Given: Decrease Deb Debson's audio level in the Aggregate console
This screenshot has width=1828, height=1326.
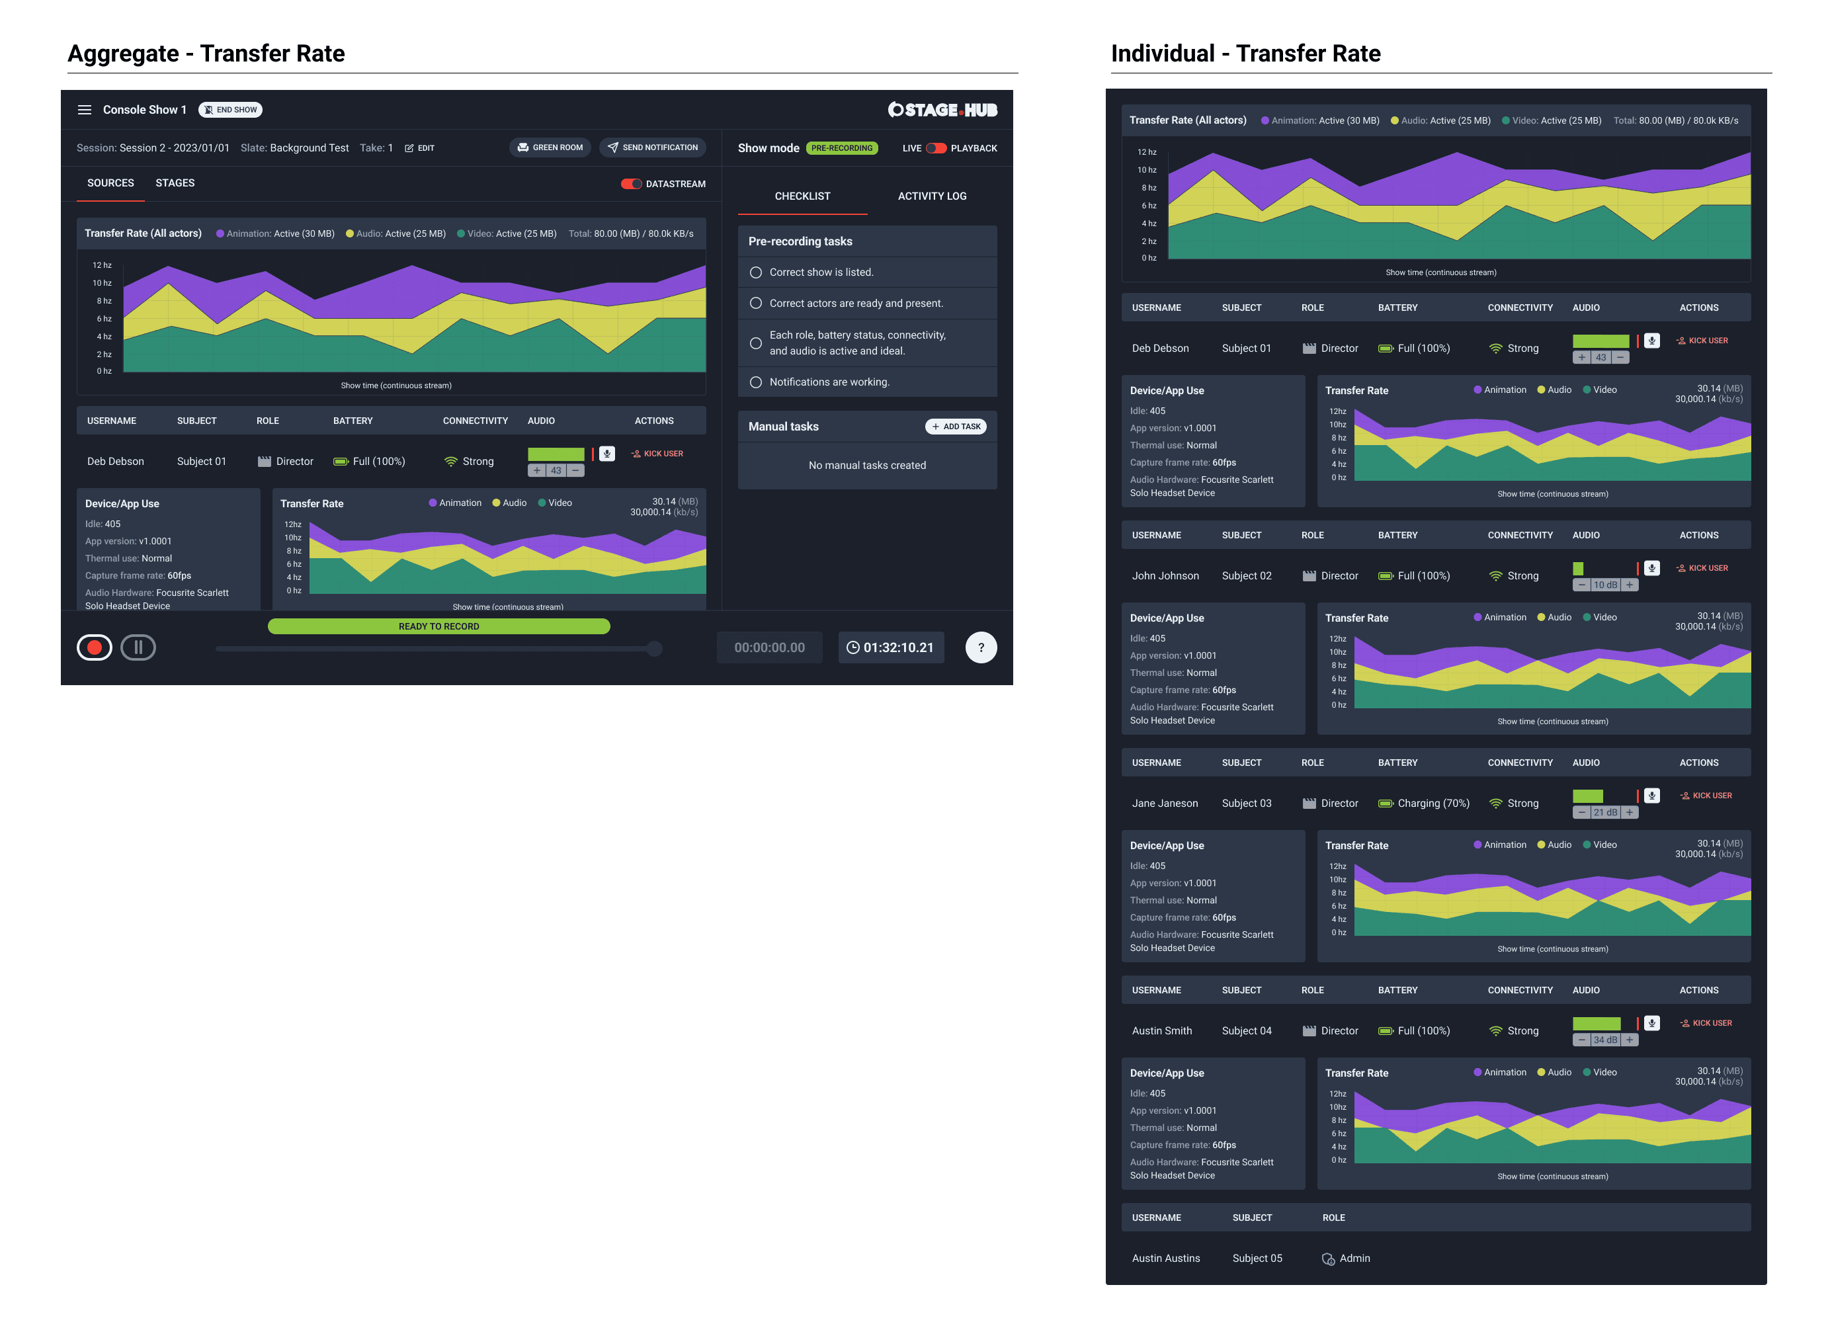Looking at the screenshot, I should (x=575, y=471).
